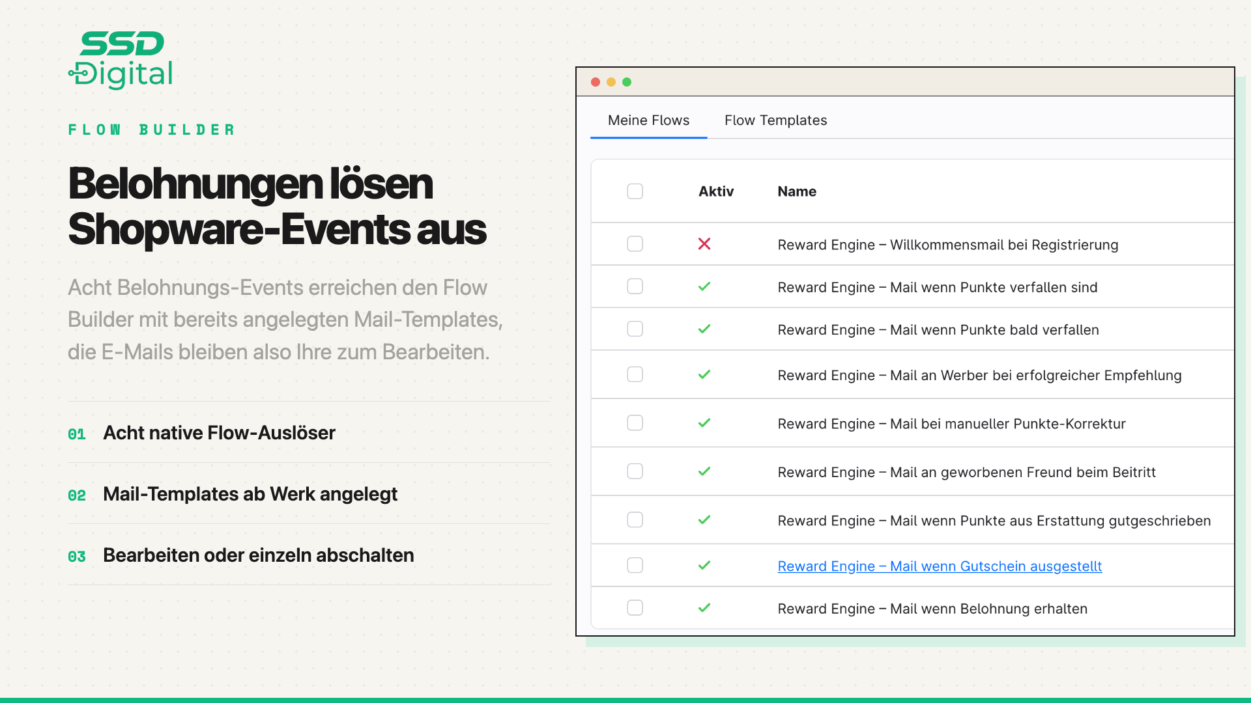Select checkbox for Werber bei erfolgreicher Empfehlung

[635, 374]
